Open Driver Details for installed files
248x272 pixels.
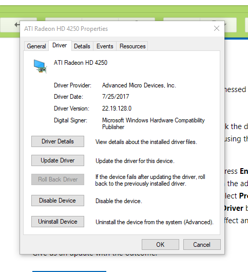point(58,141)
